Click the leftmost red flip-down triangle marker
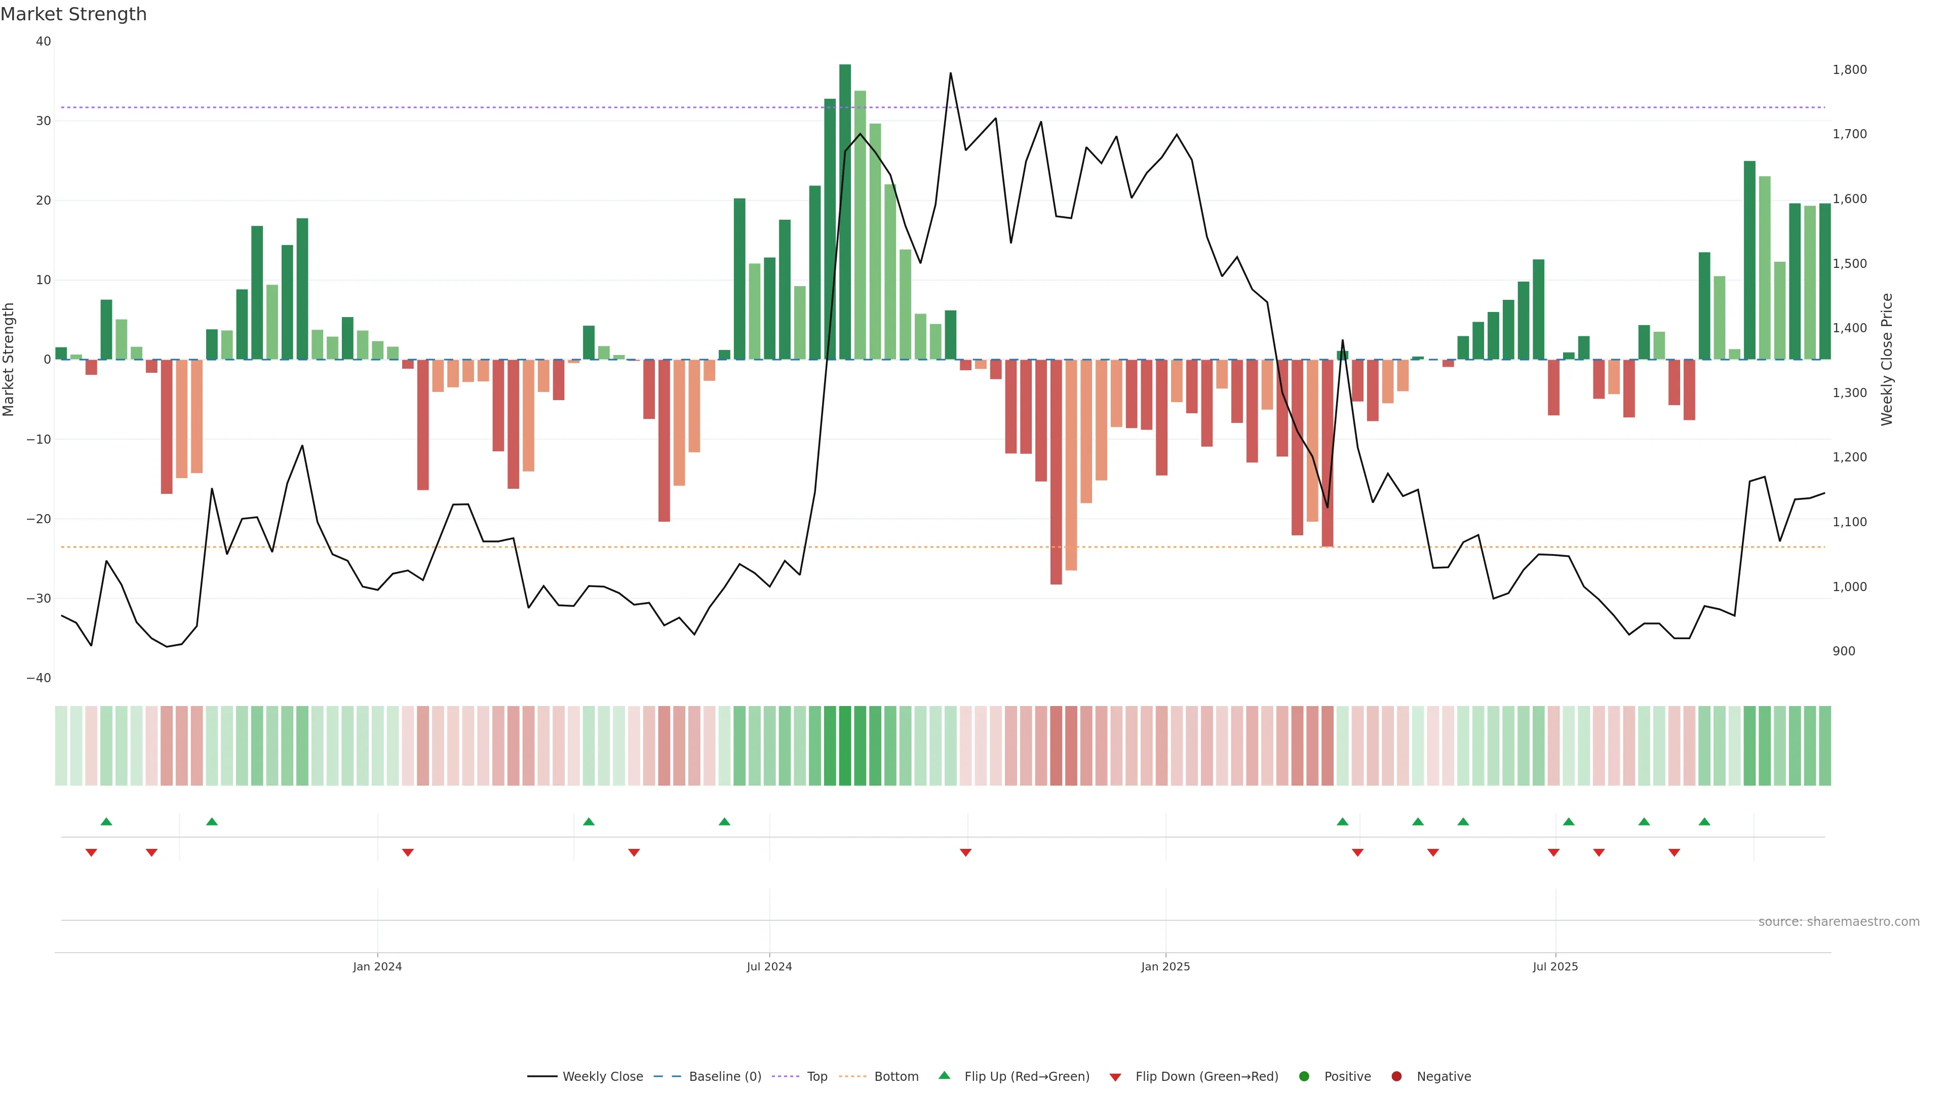 [91, 852]
